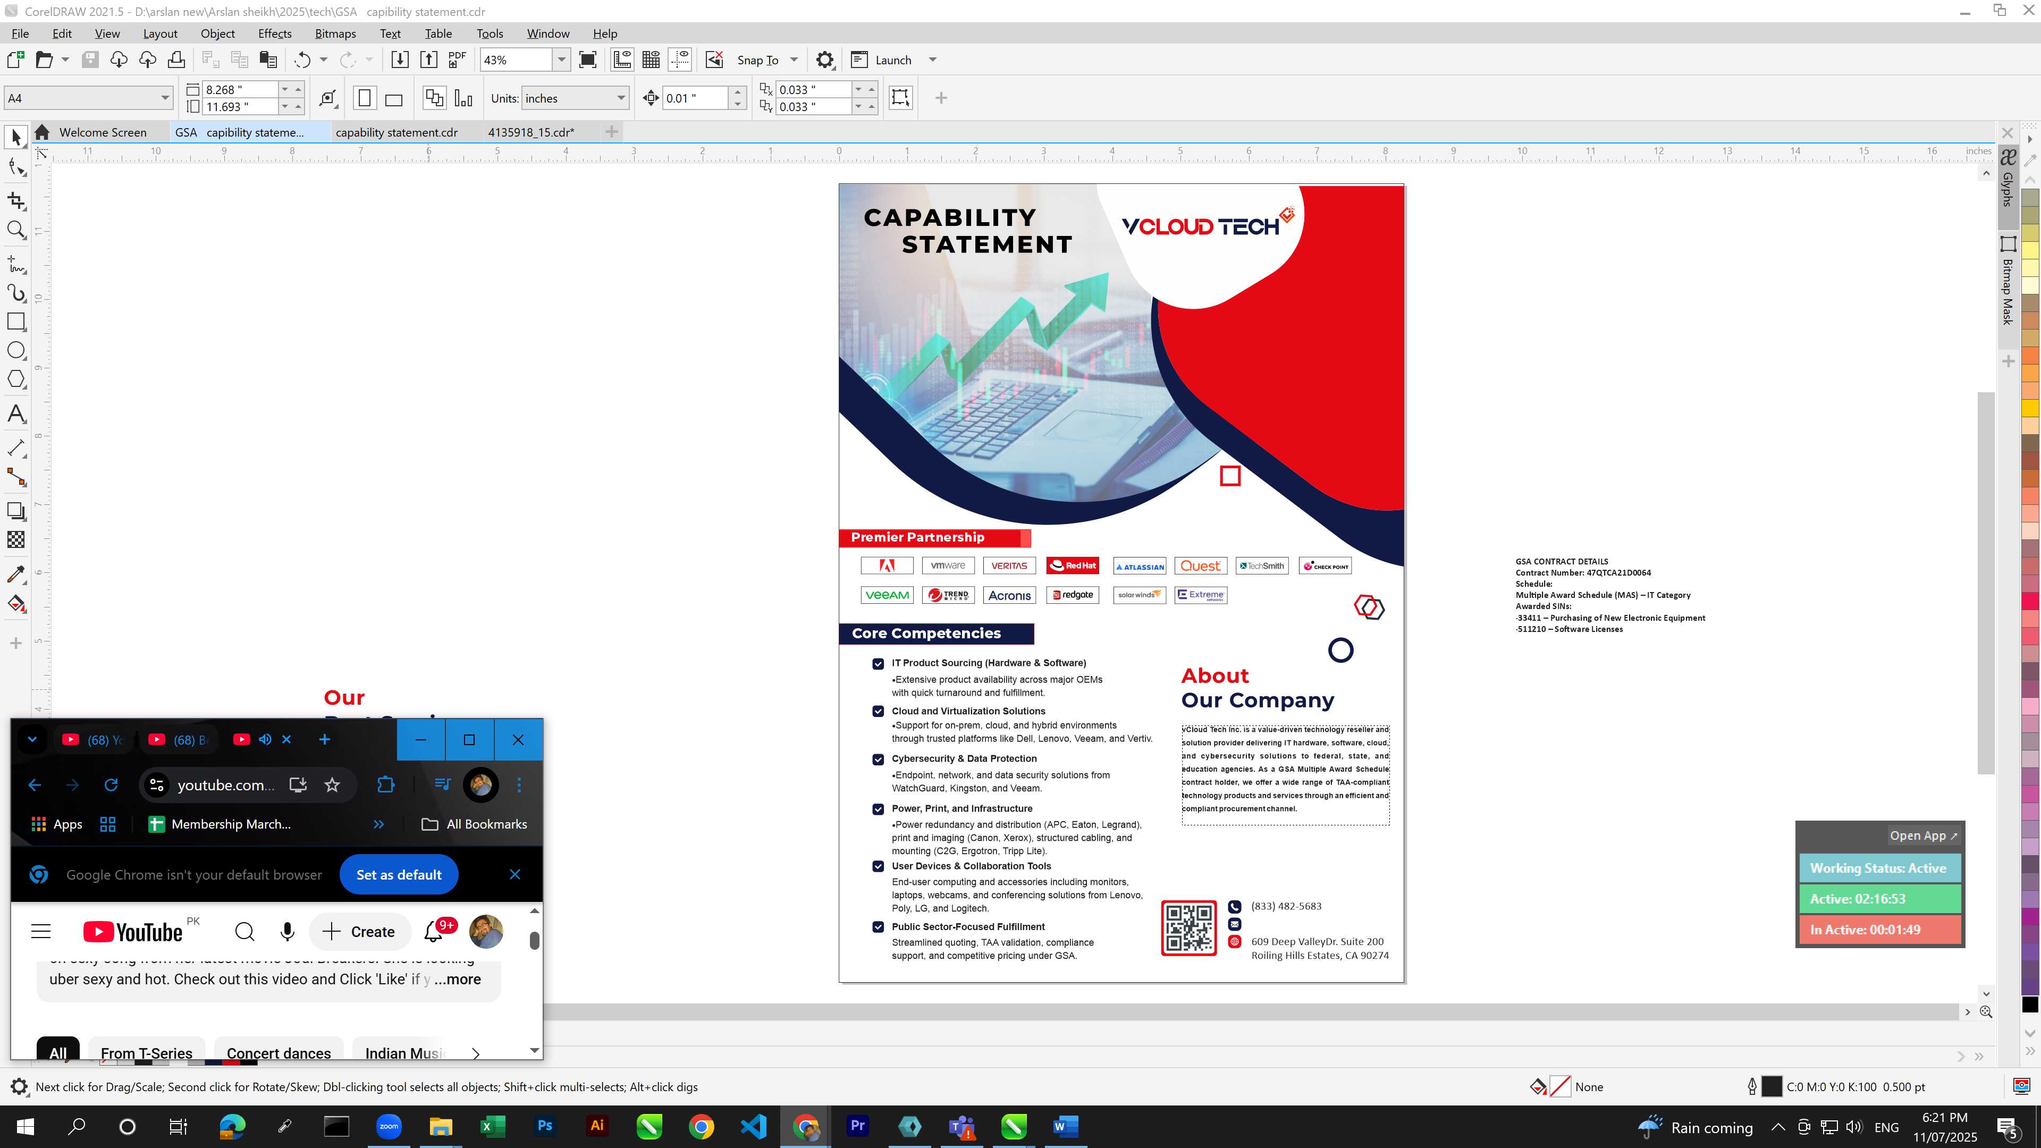This screenshot has height=1148, width=2041.
Task: Click the black color swatch in palette
Action: [x=2030, y=1004]
